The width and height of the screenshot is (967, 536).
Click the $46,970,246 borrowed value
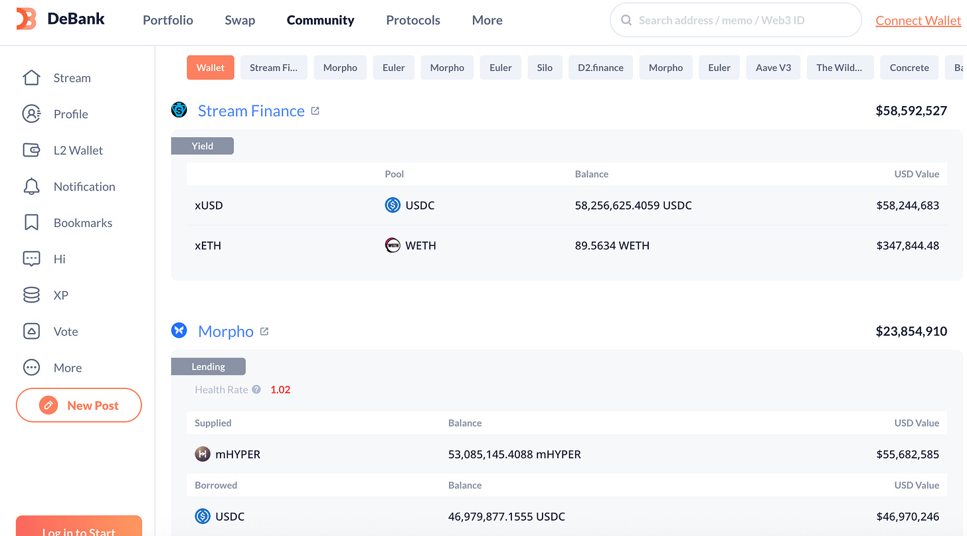[x=908, y=516]
